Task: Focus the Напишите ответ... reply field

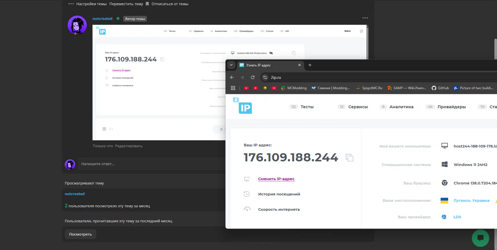Action: click(152, 164)
